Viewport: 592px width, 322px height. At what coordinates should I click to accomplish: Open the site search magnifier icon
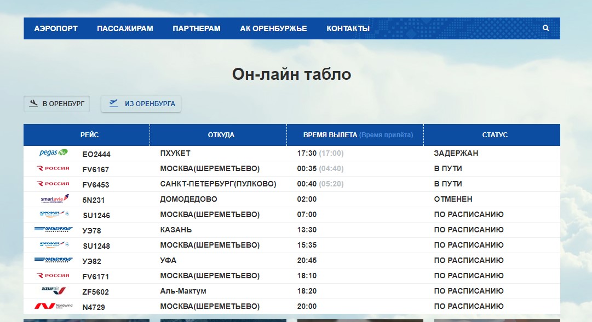545,28
